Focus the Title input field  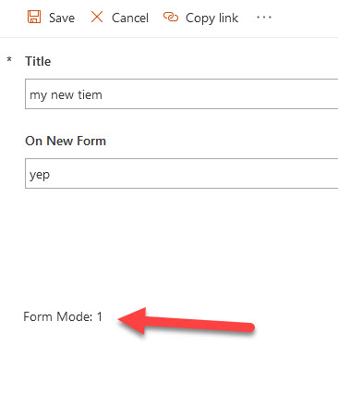[x=182, y=93]
